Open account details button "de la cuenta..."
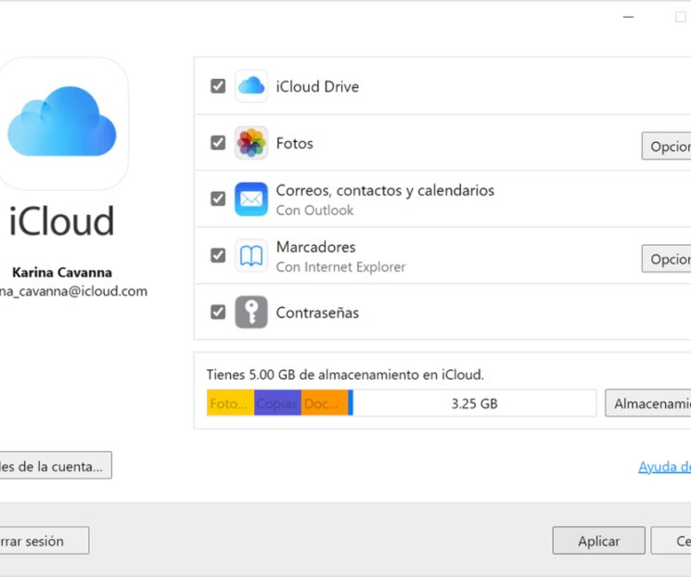691x577 pixels. coord(56,465)
